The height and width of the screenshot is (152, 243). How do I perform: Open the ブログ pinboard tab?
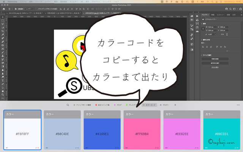tap(118, 105)
